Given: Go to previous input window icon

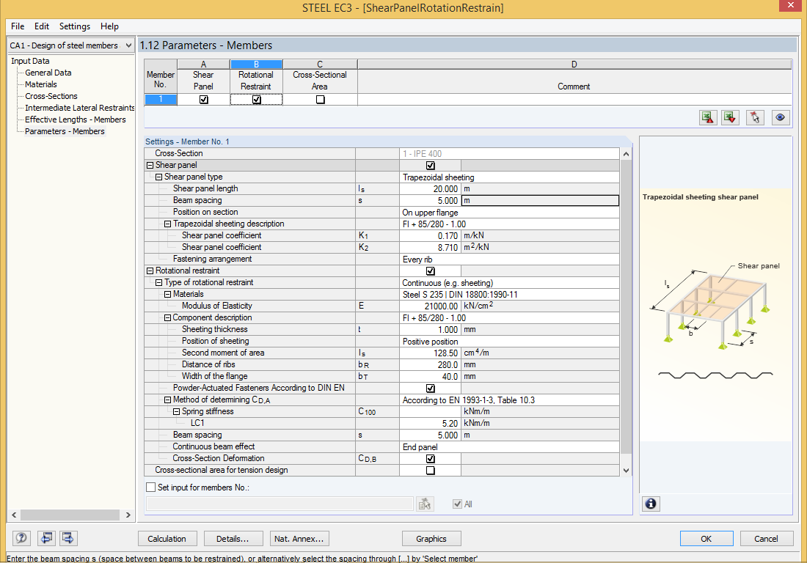Looking at the screenshot, I should click(x=46, y=539).
